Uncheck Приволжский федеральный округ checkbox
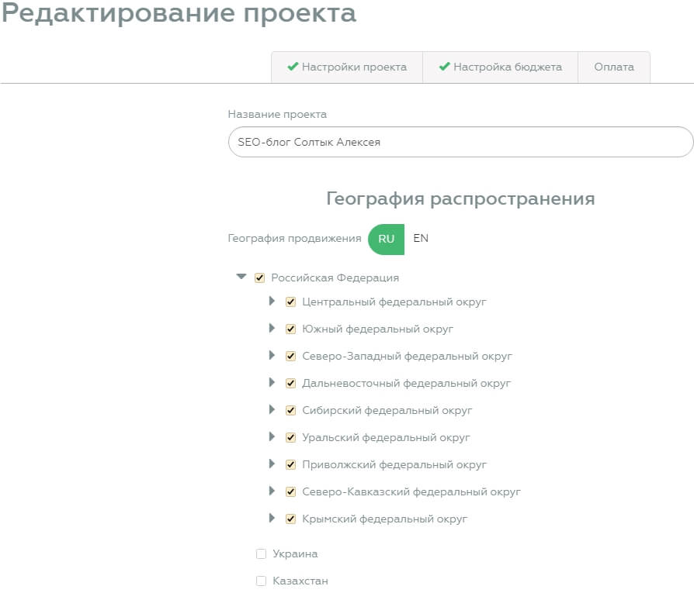The image size is (694, 593). click(x=291, y=465)
